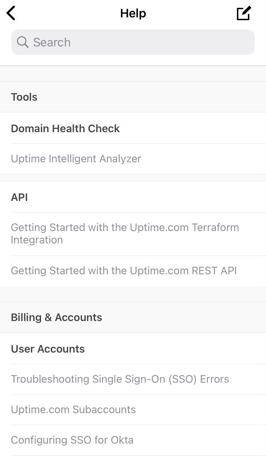Viewport: 266px width, 456px height.
Task: Click the magnifying glass search icon
Action: coord(23,42)
